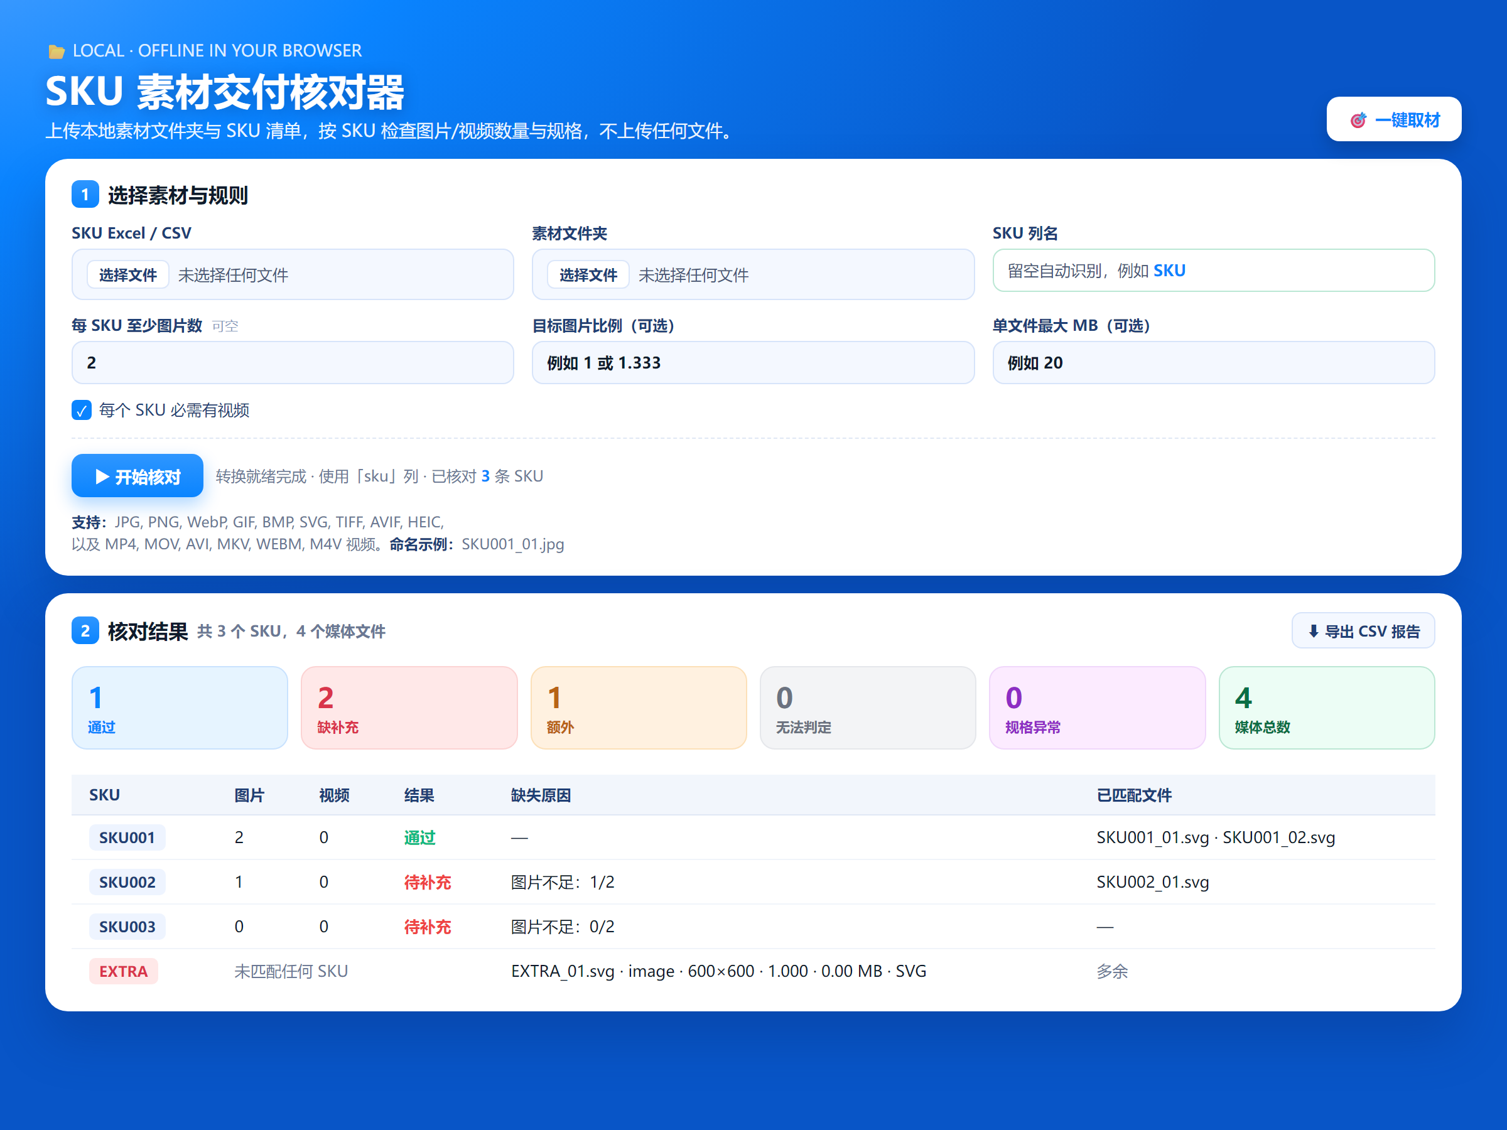
Task: Click the SKU column header
Action: tap(104, 795)
